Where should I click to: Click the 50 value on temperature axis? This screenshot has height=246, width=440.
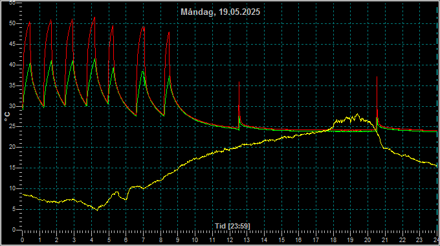click(12, 23)
